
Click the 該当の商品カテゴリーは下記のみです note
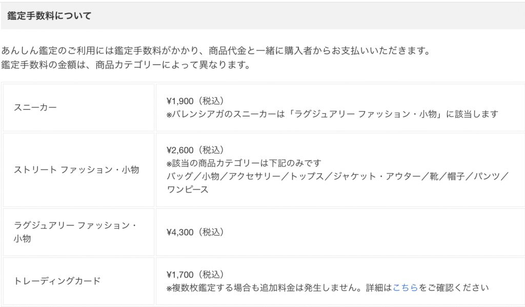point(244,163)
